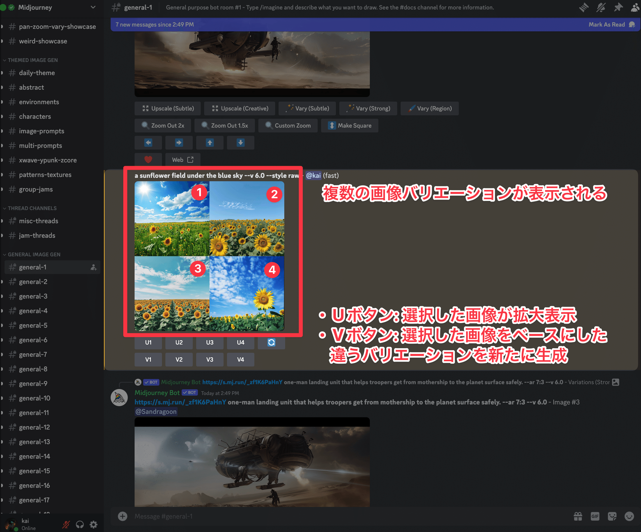641x532 pixels.
Task: Collapse the THREAD CHANNELS category
Action: 32,208
